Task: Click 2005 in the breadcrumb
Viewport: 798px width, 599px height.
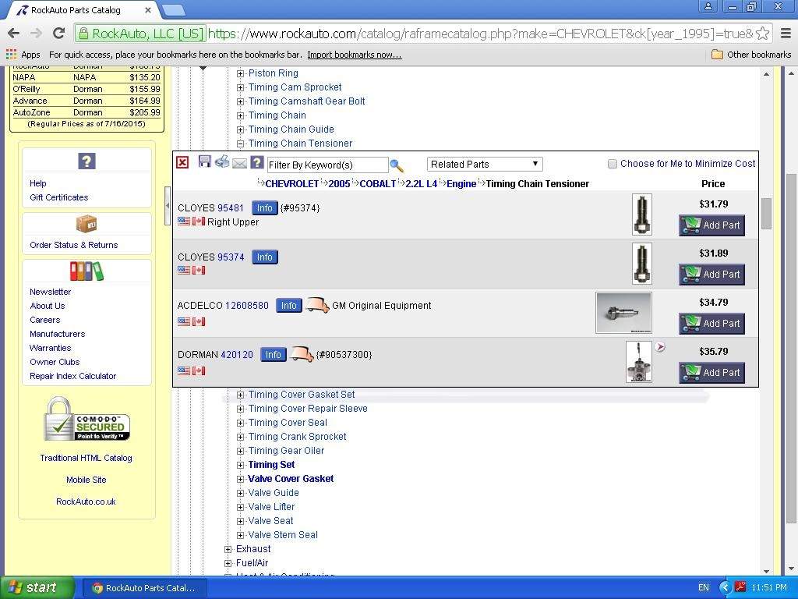Action: coord(339,184)
